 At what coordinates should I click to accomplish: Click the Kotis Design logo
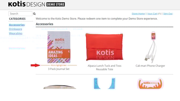[x=27, y=4]
